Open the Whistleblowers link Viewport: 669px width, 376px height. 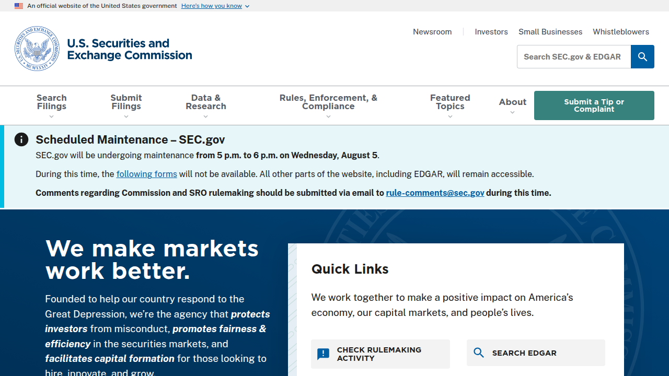coord(621,32)
